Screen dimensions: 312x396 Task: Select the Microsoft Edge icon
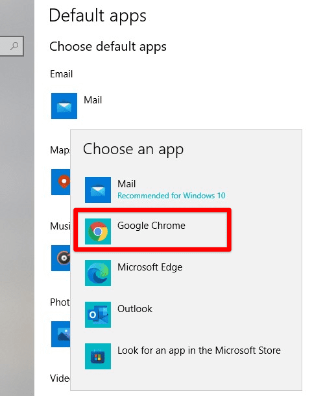(x=98, y=273)
